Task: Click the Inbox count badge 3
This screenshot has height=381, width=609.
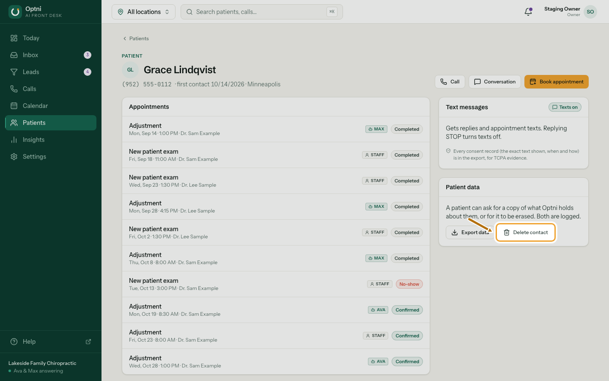Action: click(88, 55)
